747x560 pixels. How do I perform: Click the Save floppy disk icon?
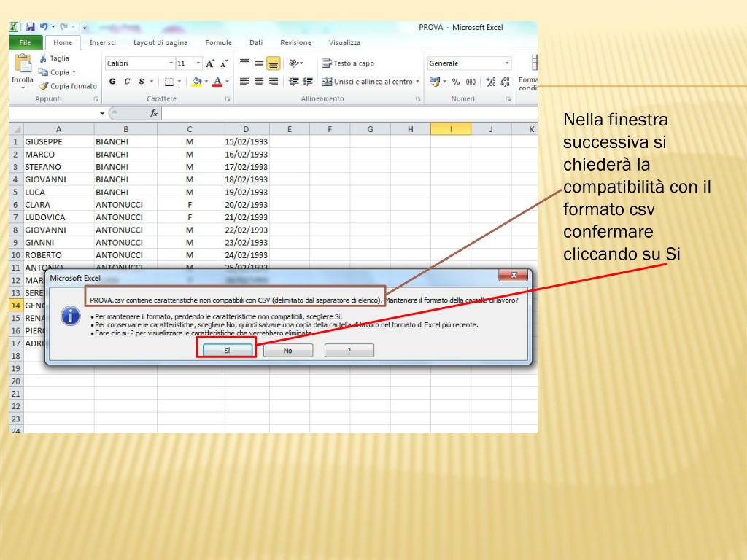click(x=30, y=27)
